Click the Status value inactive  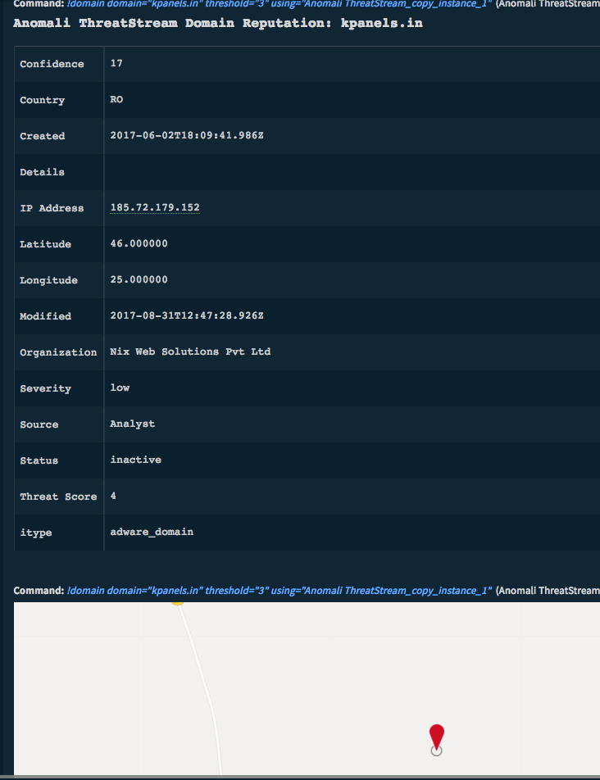pos(135,460)
